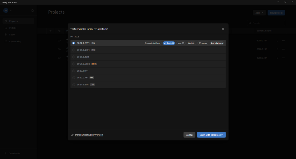Click the Community sidebar icon

(6, 42)
